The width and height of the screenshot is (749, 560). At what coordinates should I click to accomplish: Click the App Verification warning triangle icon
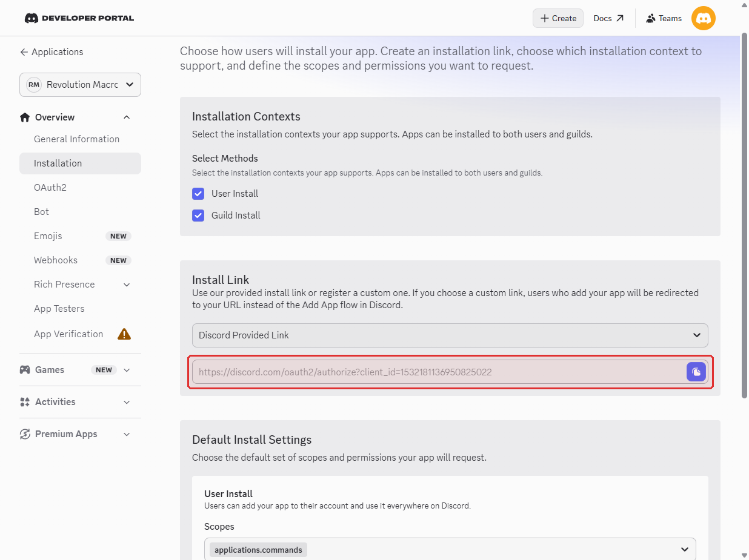coord(124,334)
